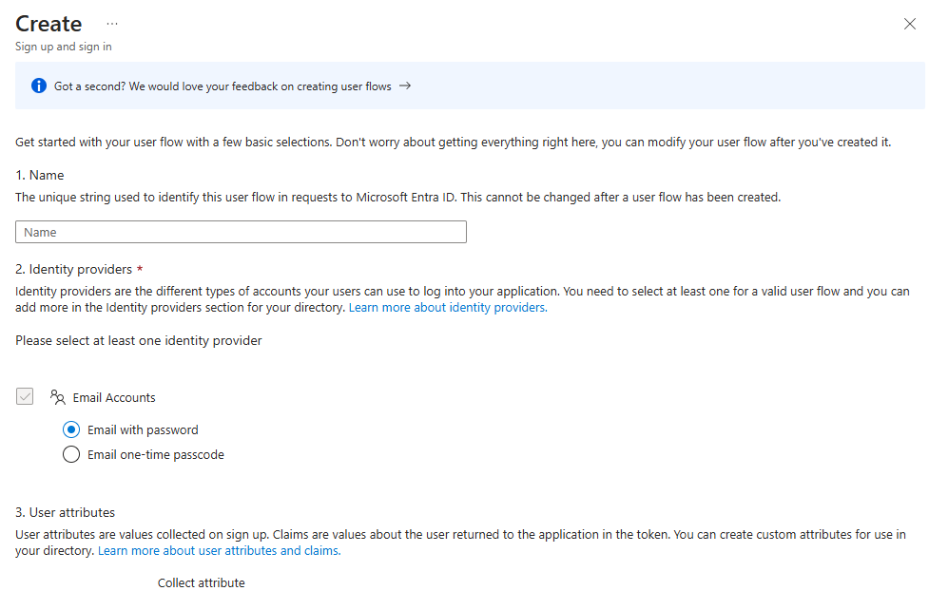Select the Email with password radio option

[71, 429]
